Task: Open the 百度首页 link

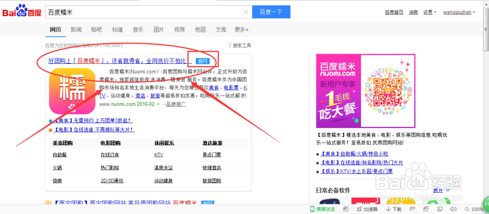Action: click(394, 12)
